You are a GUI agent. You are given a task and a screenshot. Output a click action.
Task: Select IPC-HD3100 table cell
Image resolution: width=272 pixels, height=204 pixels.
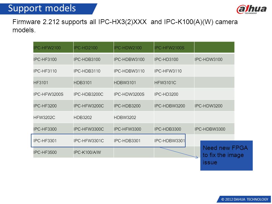pyautogui.click(x=174, y=59)
